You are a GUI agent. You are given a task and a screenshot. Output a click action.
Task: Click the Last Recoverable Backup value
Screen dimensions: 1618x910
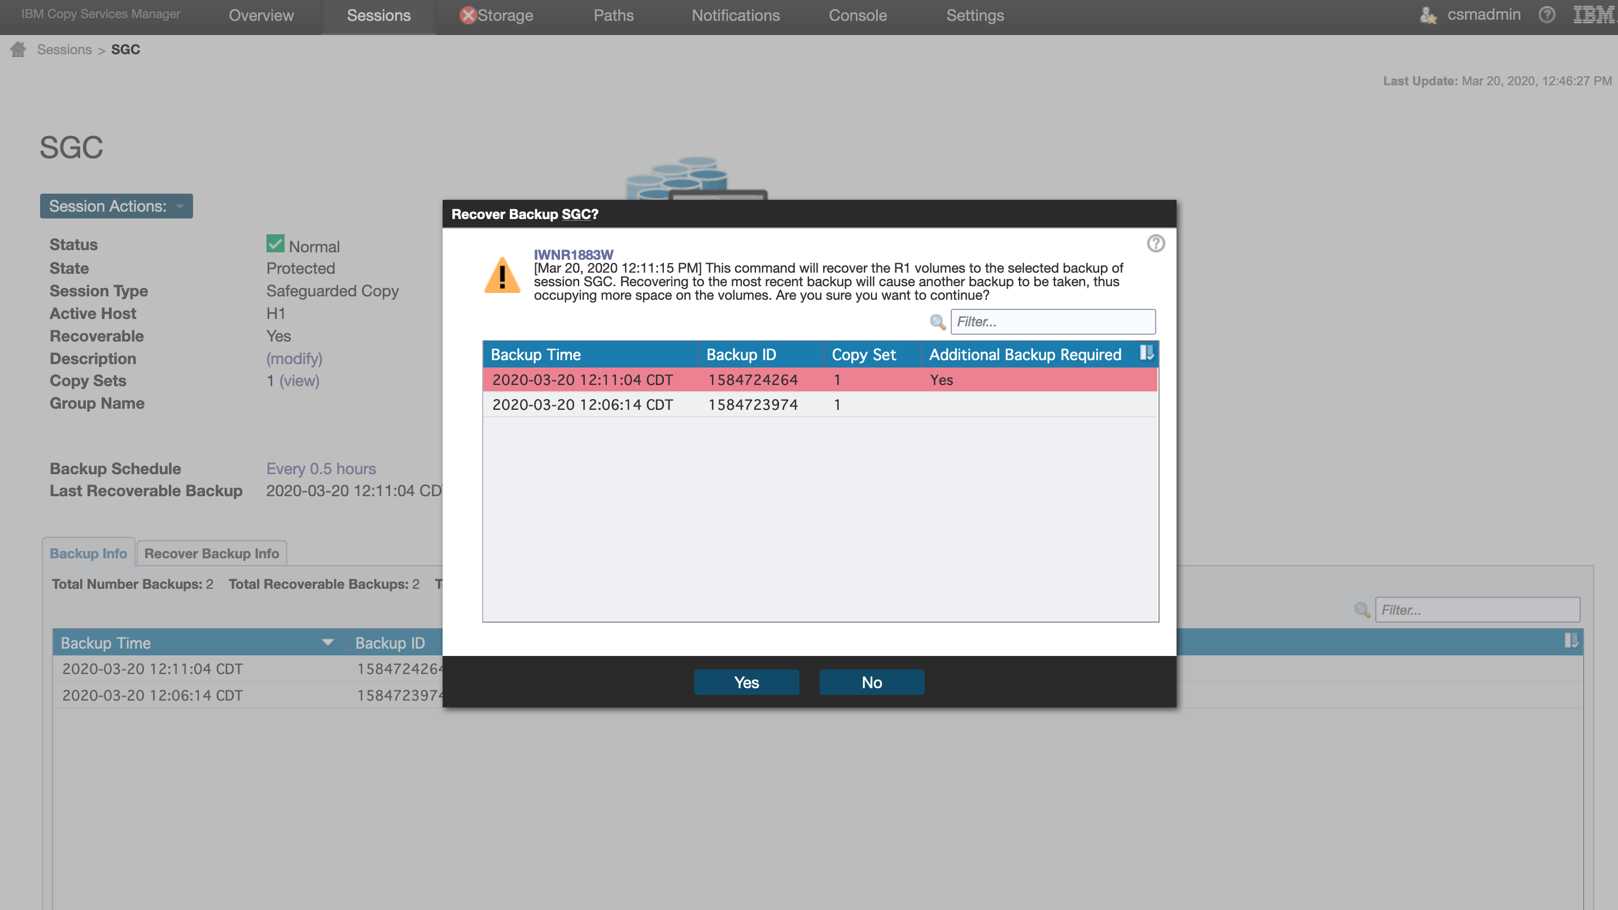(353, 491)
